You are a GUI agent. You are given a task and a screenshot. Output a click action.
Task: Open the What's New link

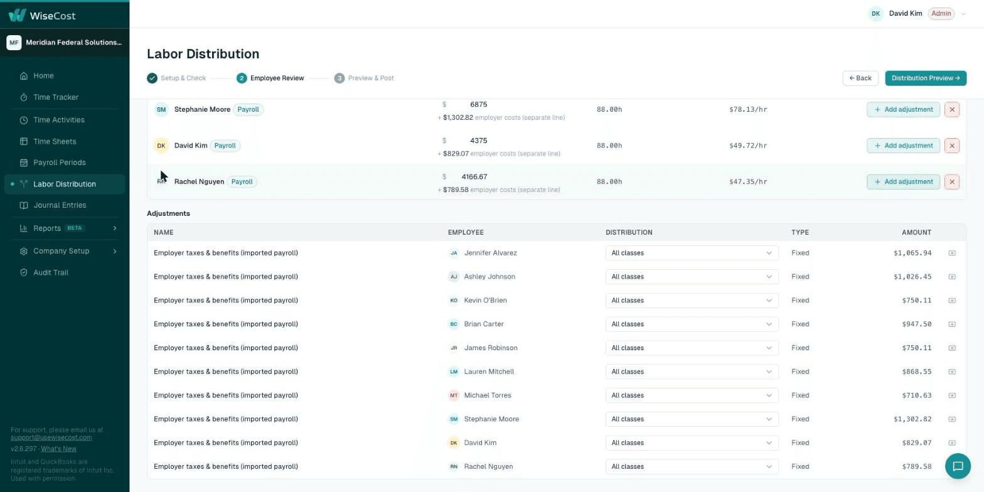59,449
